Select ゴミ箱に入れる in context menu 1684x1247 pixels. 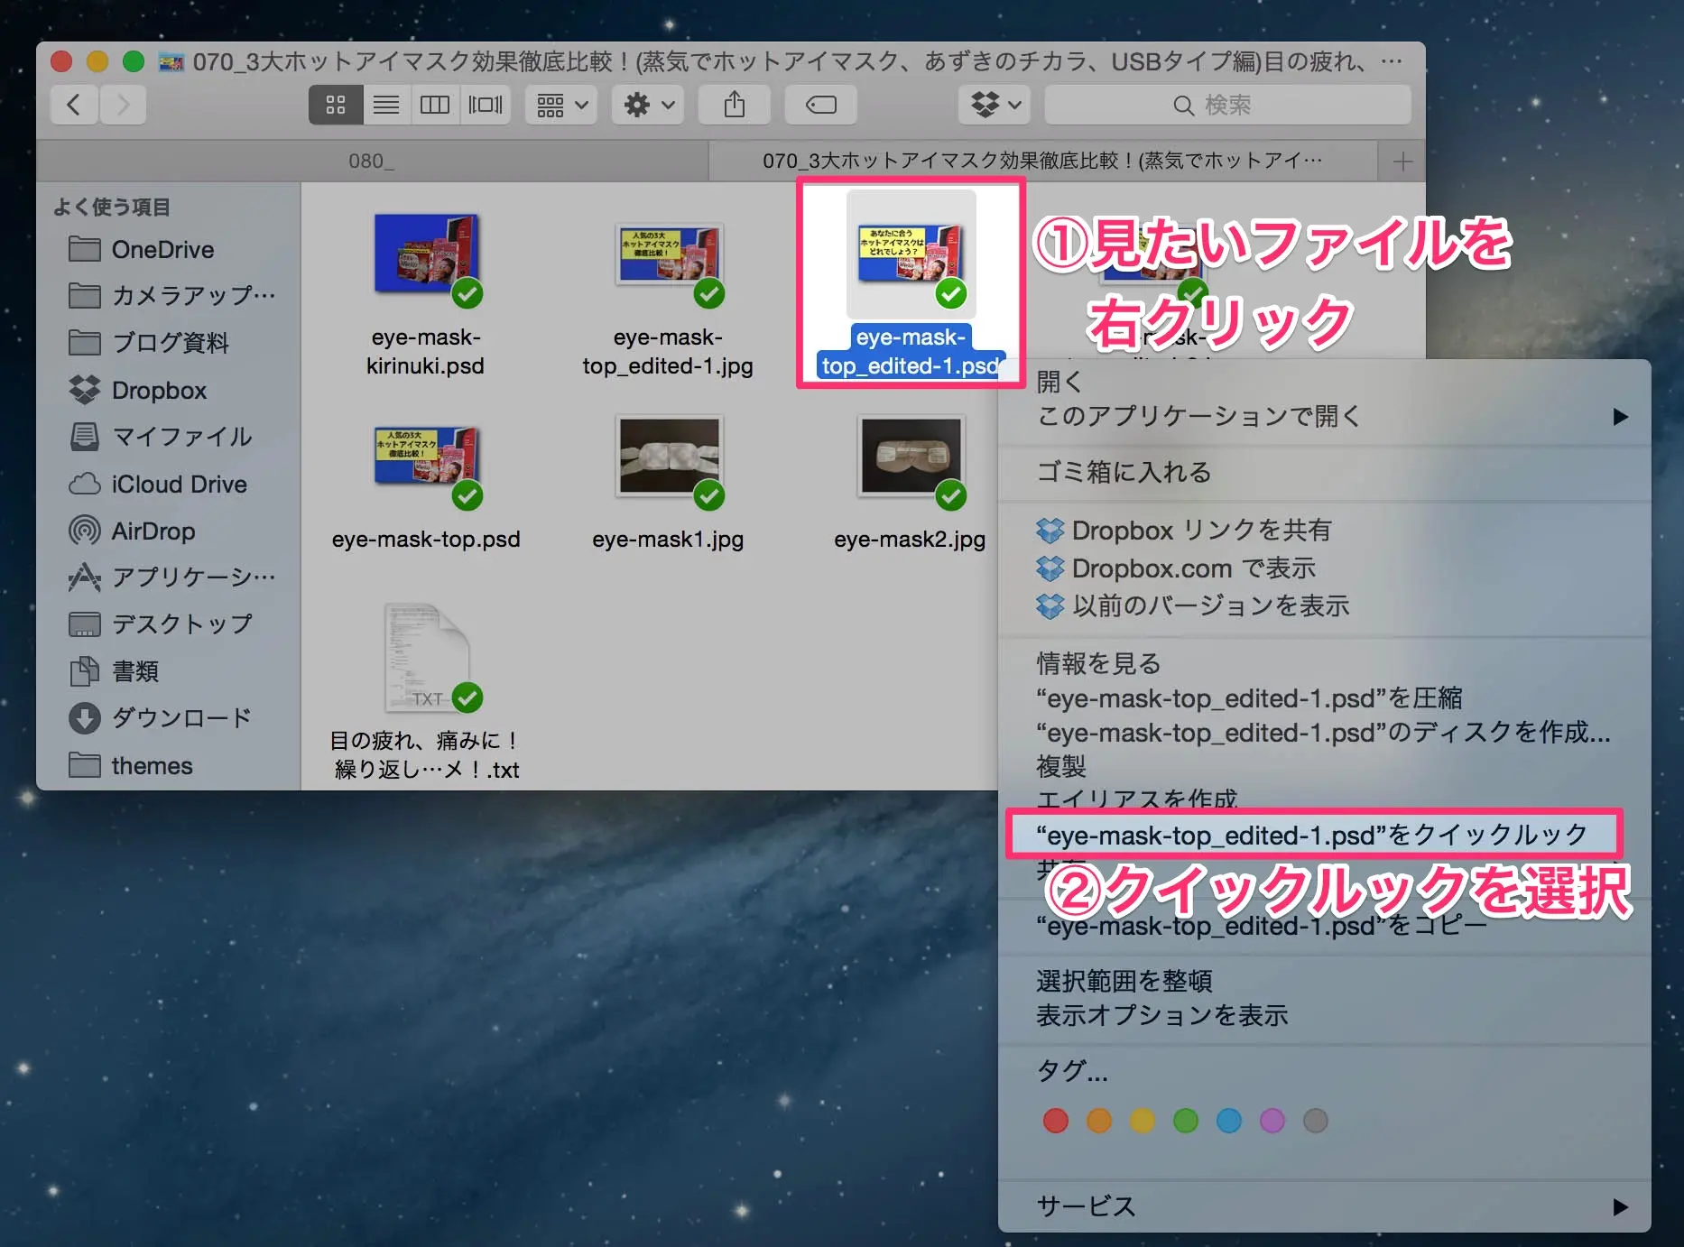tap(1124, 472)
